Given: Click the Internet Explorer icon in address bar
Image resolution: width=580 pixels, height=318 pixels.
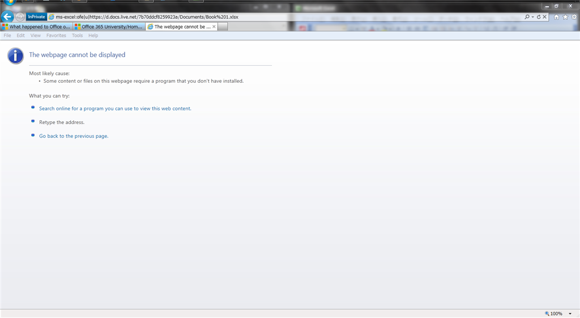Looking at the screenshot, I should (x=52, y=16).
